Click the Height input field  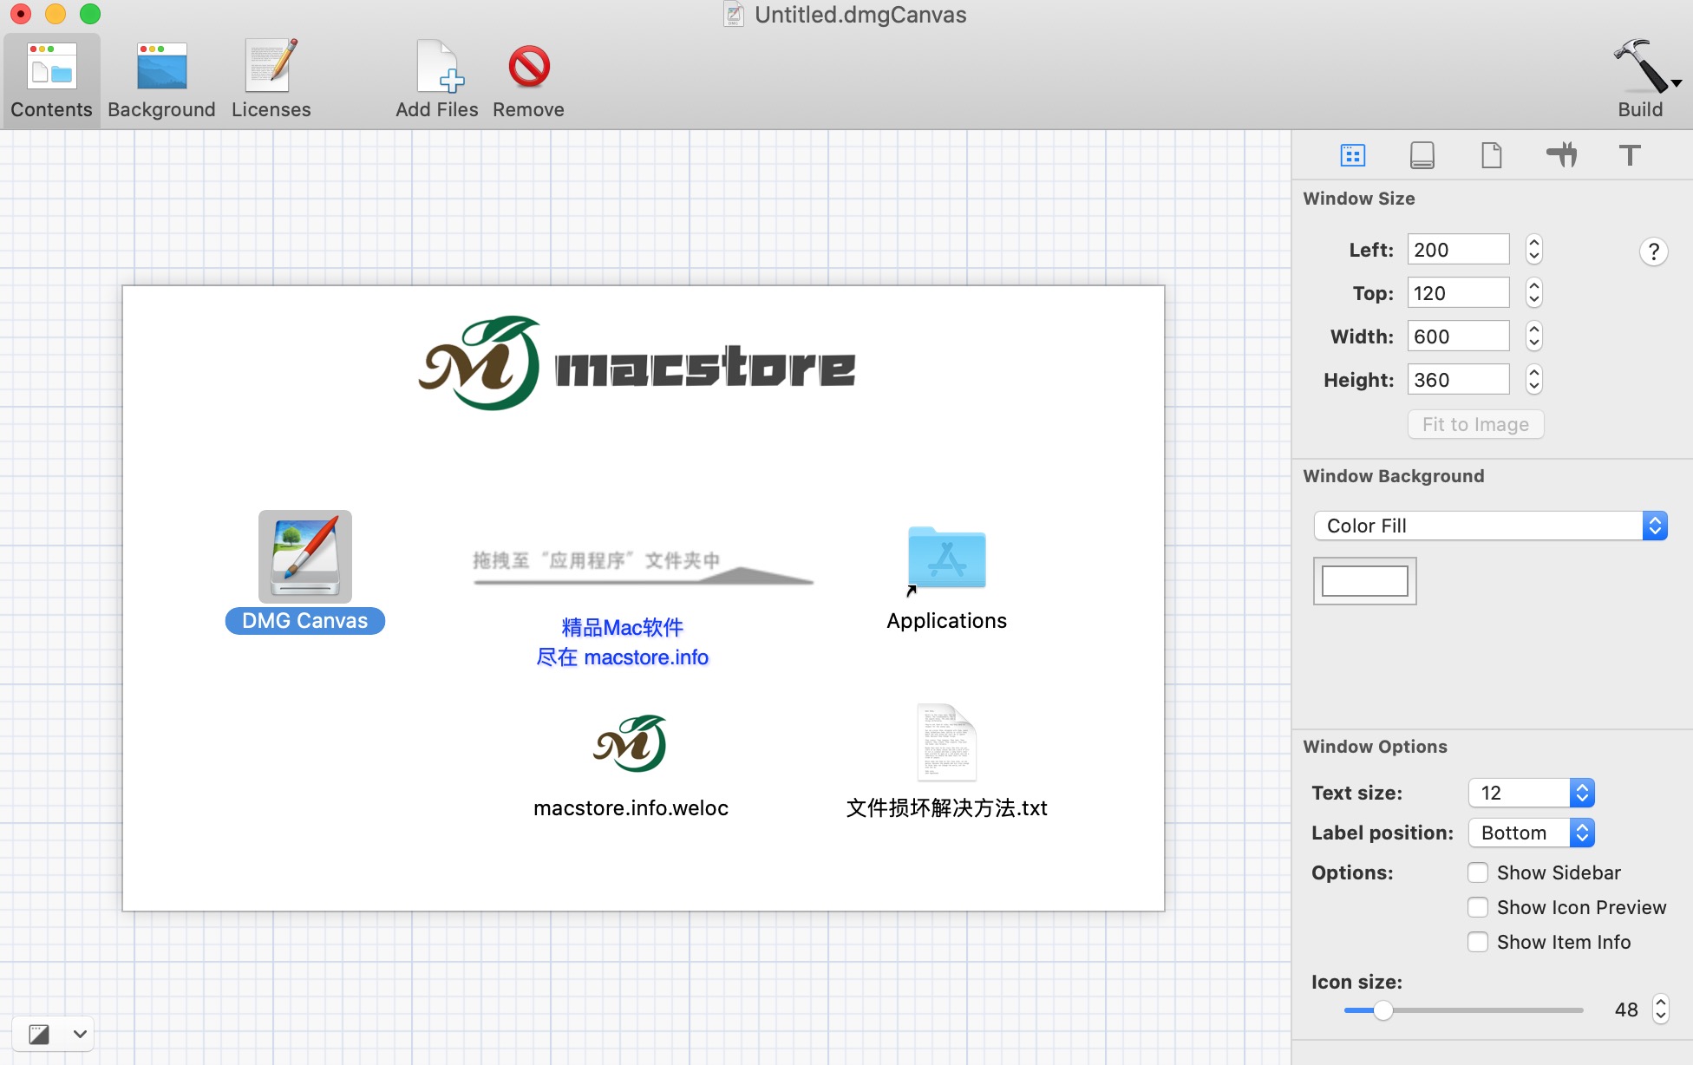point(1458,380)
